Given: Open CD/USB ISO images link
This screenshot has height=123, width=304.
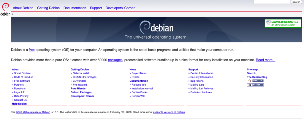Looking at the screenshot, I should coord(85,77).
